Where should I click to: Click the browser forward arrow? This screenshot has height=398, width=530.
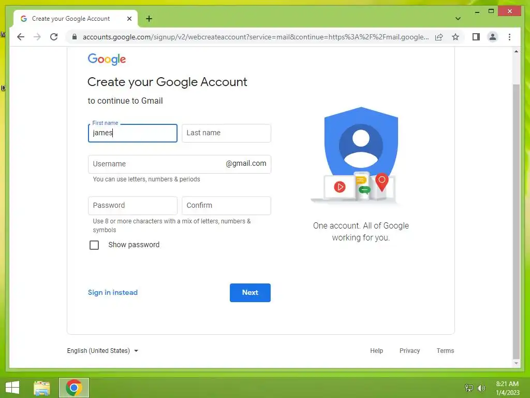pyautogui.click(x=37, y=37)
